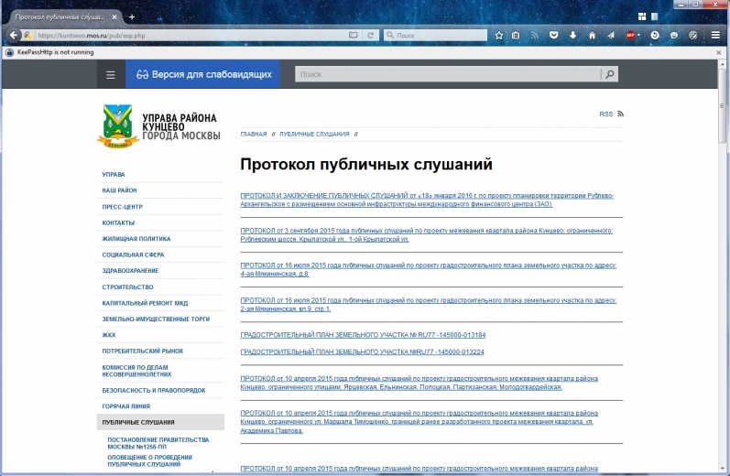The width and height of the screenshot is (730, 476).
Task: Click the site search magnifier button
Action: (610, 74)
